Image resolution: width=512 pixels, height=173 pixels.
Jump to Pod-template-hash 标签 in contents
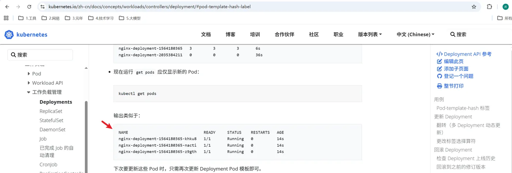tap(463, 108)
